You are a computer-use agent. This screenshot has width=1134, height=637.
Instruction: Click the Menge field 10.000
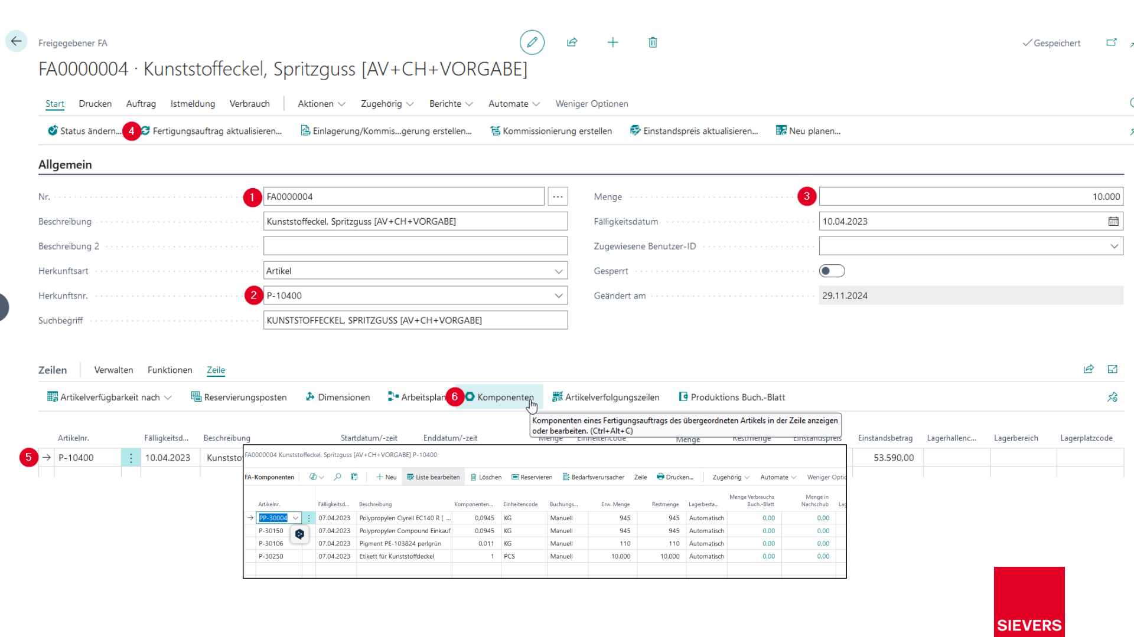[971, 196]
